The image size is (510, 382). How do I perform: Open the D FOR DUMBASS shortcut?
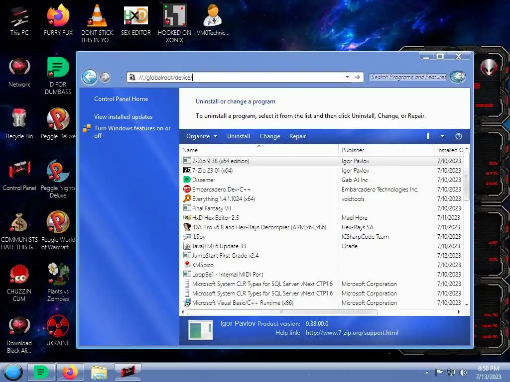(58, 76)
